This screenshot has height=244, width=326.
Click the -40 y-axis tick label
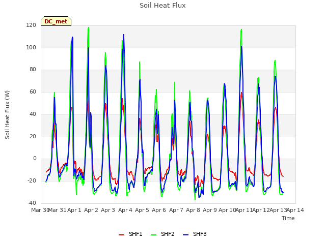point(32,203)
